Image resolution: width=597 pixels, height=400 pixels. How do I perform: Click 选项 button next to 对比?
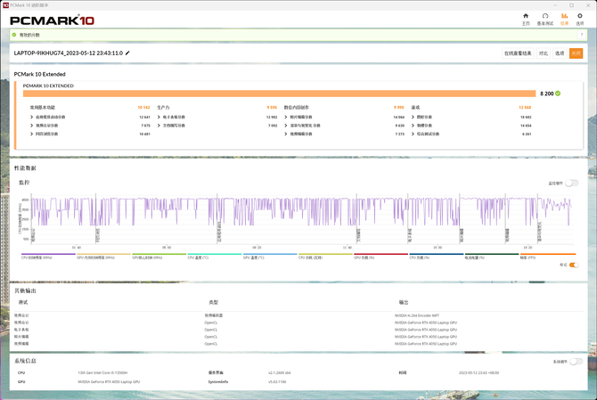(x=560, y=53)
